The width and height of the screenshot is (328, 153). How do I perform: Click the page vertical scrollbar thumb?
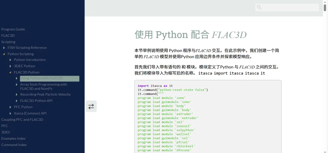[325, 8]
